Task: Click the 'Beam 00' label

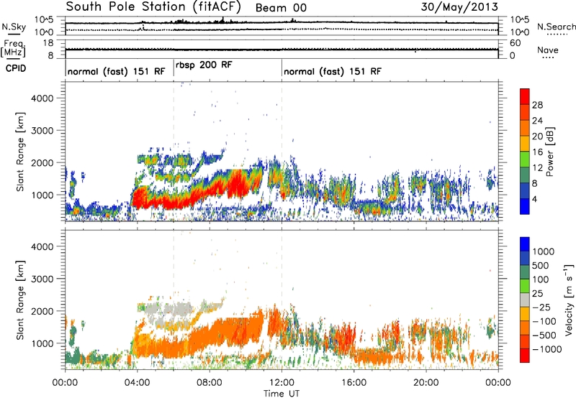Action: tap(281, 8)
